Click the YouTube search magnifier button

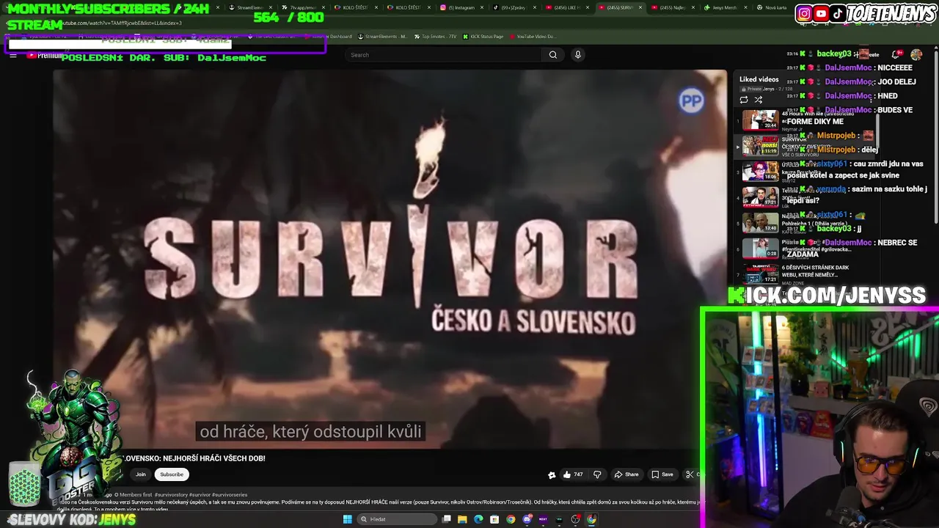[552, 55]
